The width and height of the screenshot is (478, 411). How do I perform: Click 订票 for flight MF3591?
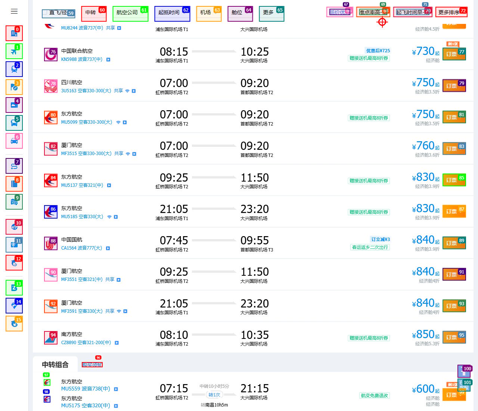click(454, 306)
